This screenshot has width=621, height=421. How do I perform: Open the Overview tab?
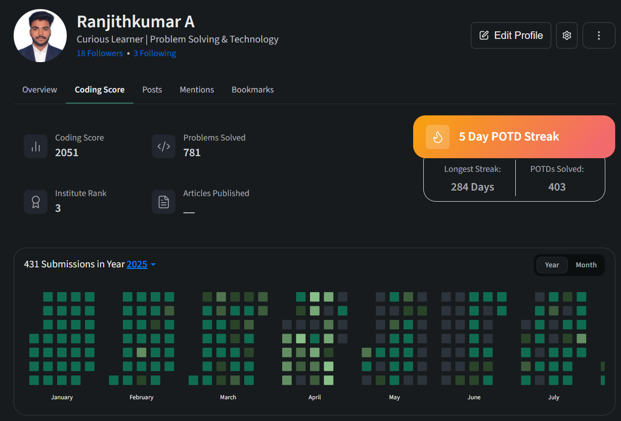tap(39, 89)
